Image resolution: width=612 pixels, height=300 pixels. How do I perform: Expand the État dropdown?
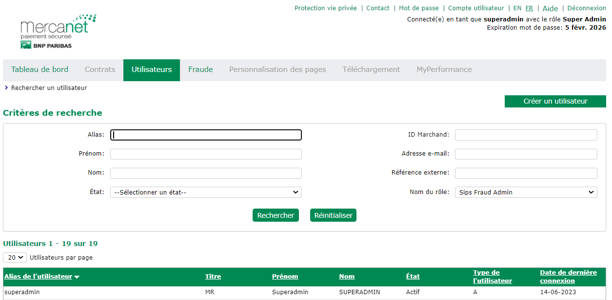coord(205,193)
